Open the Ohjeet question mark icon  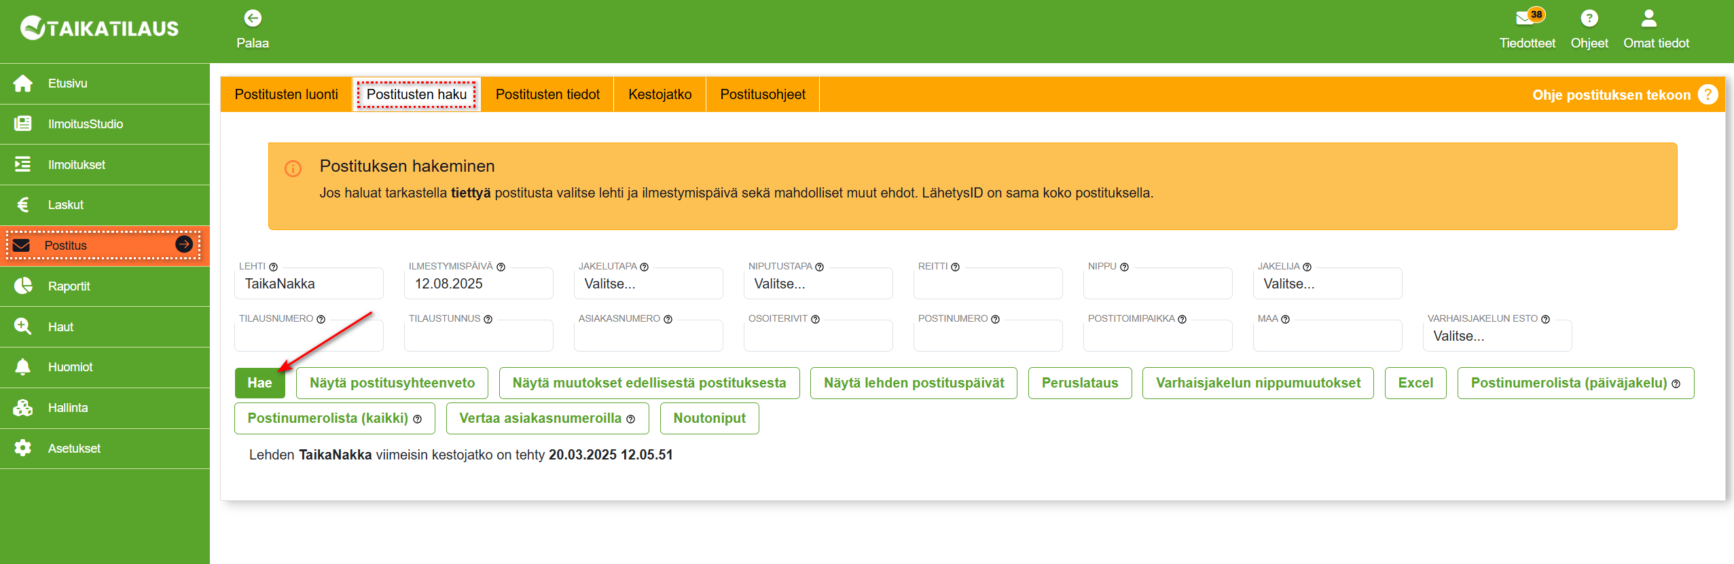[x=1589, y=18]
